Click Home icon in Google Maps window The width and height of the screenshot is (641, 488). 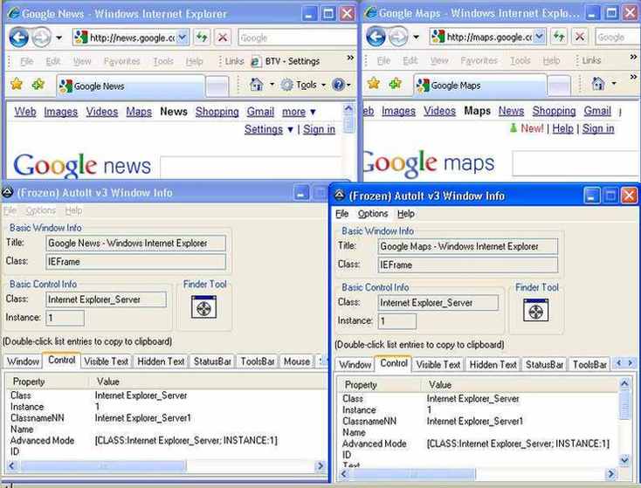598,84
